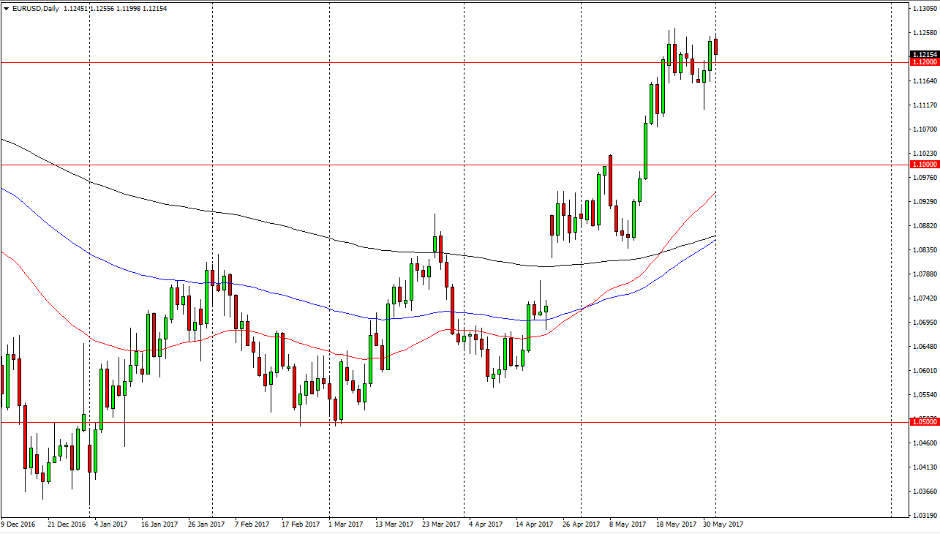Select the 1.10000 horizontal support line

(439, 165)
